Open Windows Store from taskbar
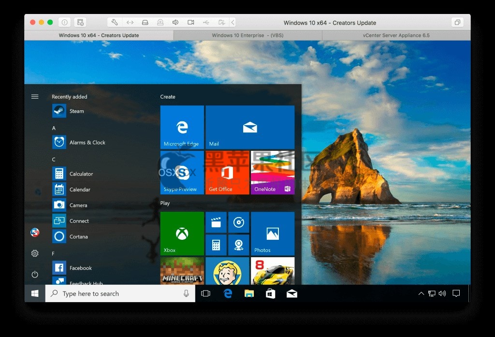The width and height of the screenshot is (495, 337). [271, 293]
